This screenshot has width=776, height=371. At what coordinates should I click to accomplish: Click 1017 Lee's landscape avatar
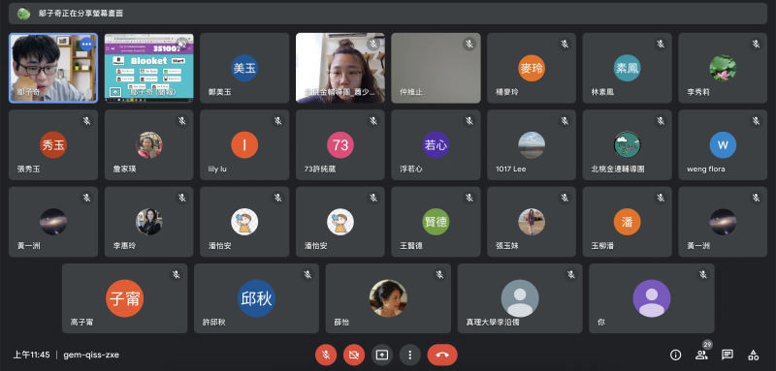click(x=532, y=144)
